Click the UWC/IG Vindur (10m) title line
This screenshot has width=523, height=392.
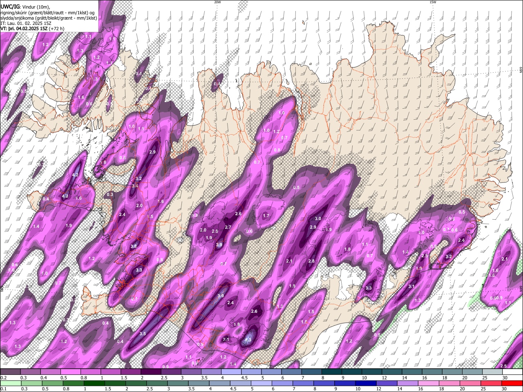pyautogui.click(x=25, y=6)
